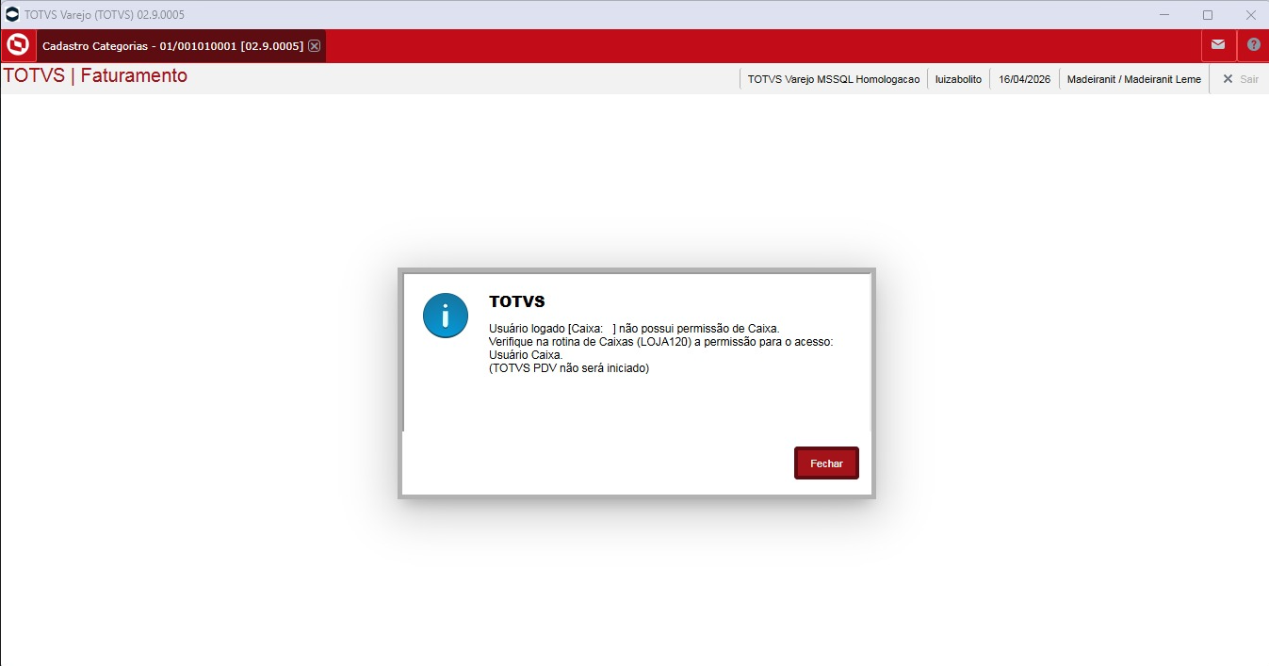1269x666 pixels.
Task: Click the TOTVS app icon in the title bar
Action: click(x=12, y=14)
